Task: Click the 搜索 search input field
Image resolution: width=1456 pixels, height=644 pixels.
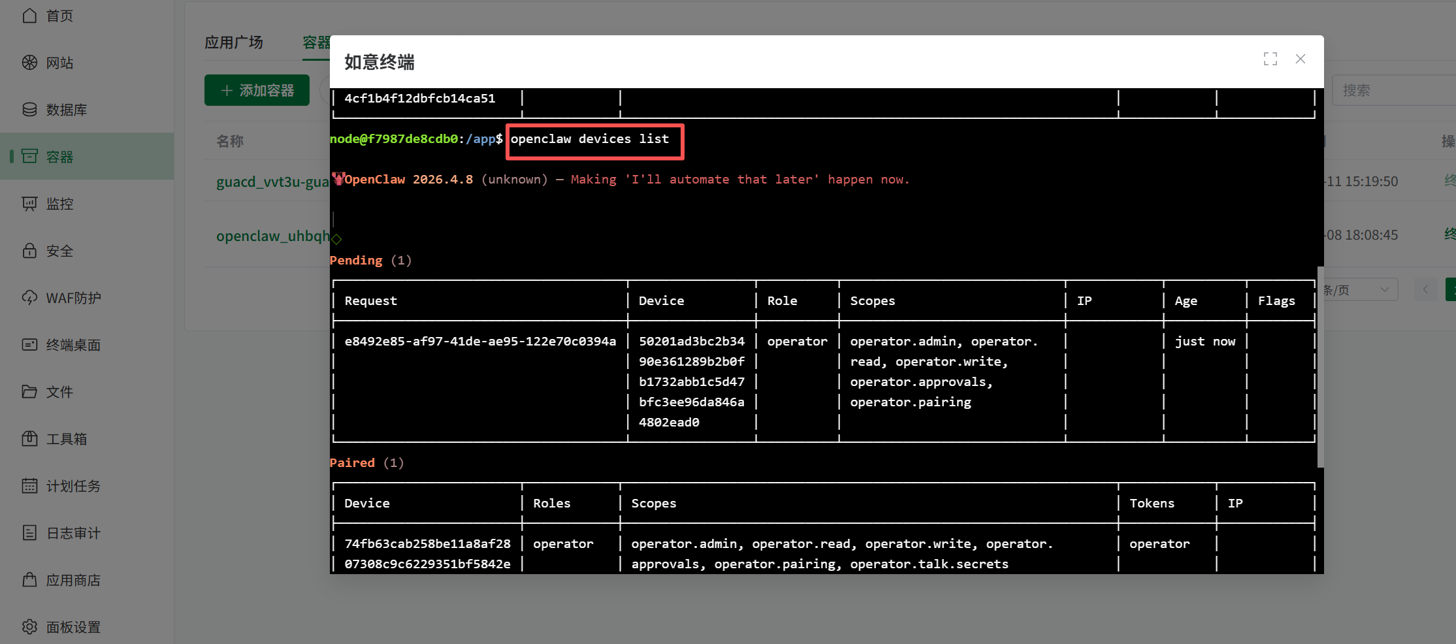Action: click(1391, 90)
